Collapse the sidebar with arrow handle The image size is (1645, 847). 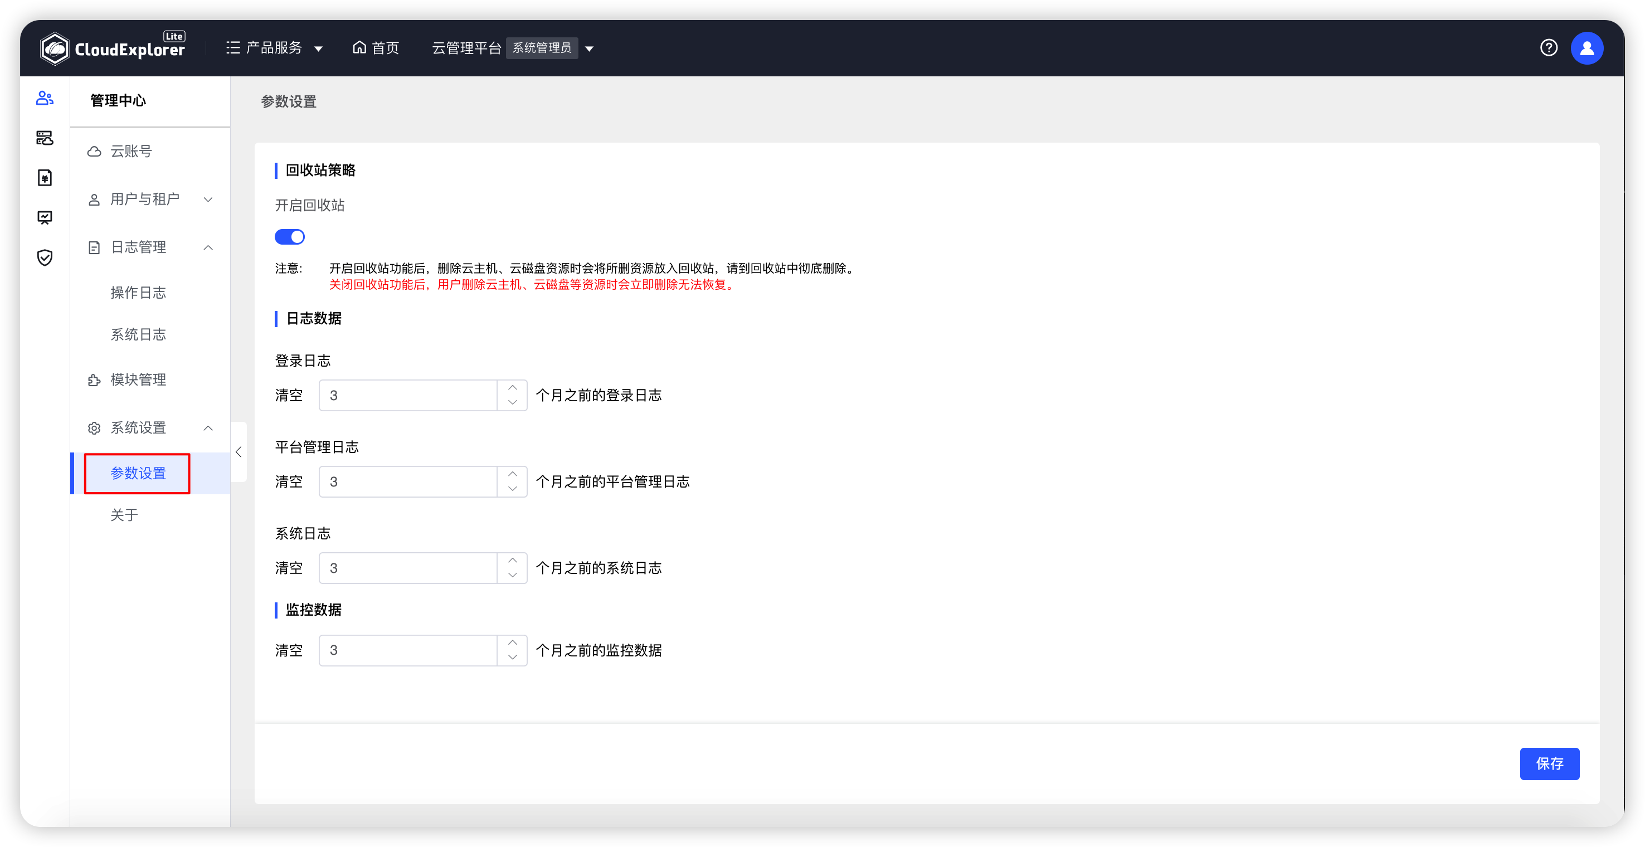point(238,452)
